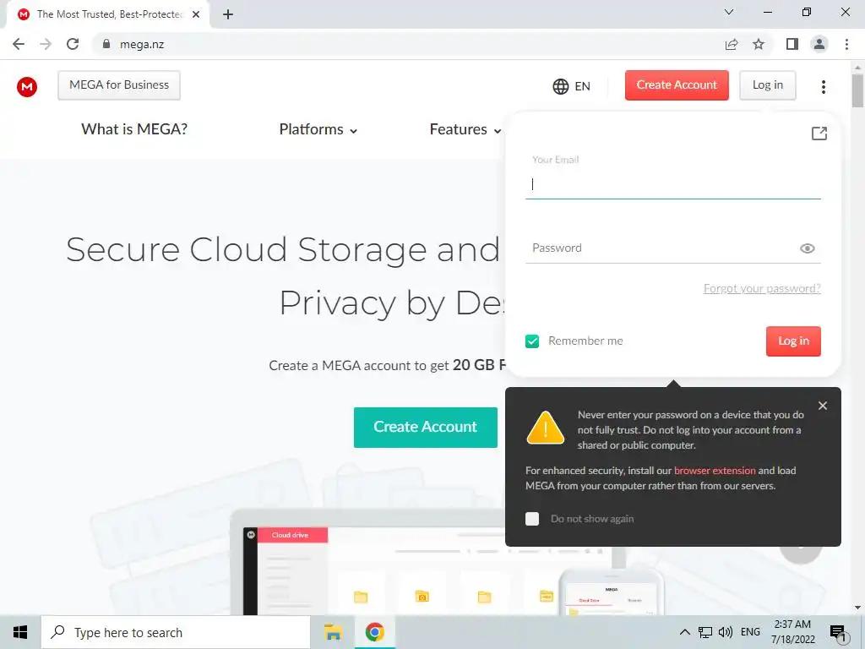This screenshot has height=649, width=865.
Task: Toggle the Remember me checkbox
Action: click(532, 341)
